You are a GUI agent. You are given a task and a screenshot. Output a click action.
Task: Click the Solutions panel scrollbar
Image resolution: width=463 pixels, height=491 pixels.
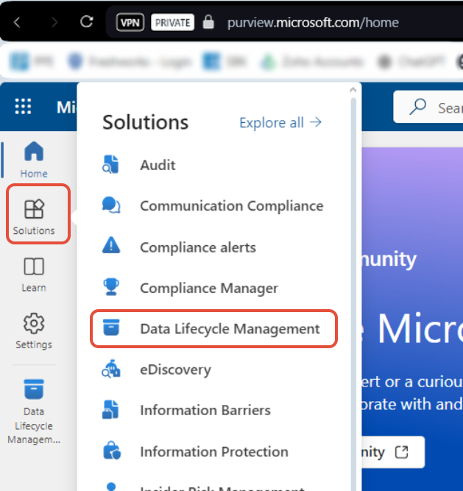353,294
